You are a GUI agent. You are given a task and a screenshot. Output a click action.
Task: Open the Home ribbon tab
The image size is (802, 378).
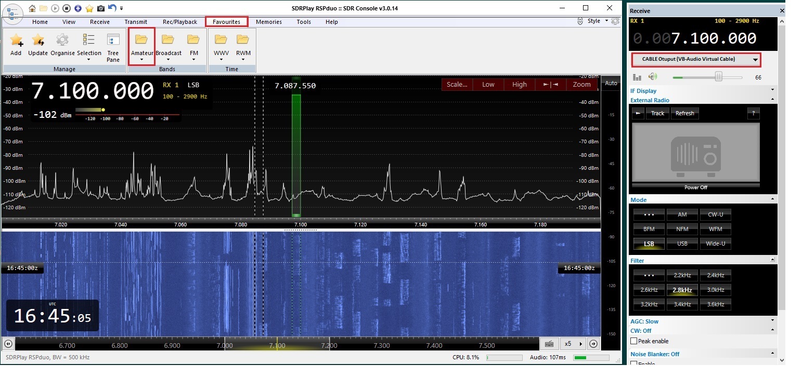point(40,22)
